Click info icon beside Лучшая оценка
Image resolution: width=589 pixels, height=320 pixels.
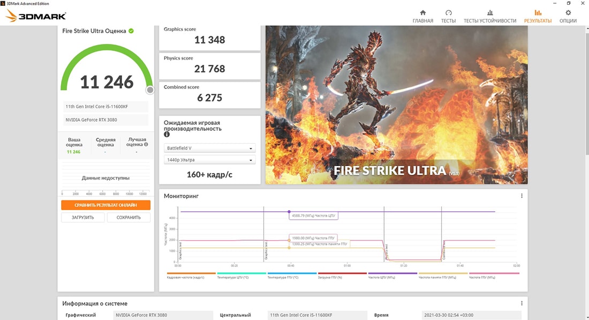click(145, 145)
